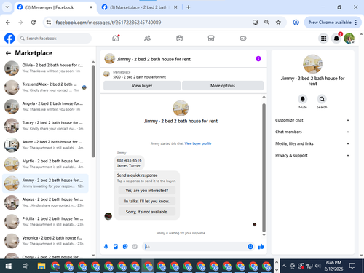The height and width of the screenshot is (273, 364).
Task: Open View buyer profile link
Action: click(198, 143)
